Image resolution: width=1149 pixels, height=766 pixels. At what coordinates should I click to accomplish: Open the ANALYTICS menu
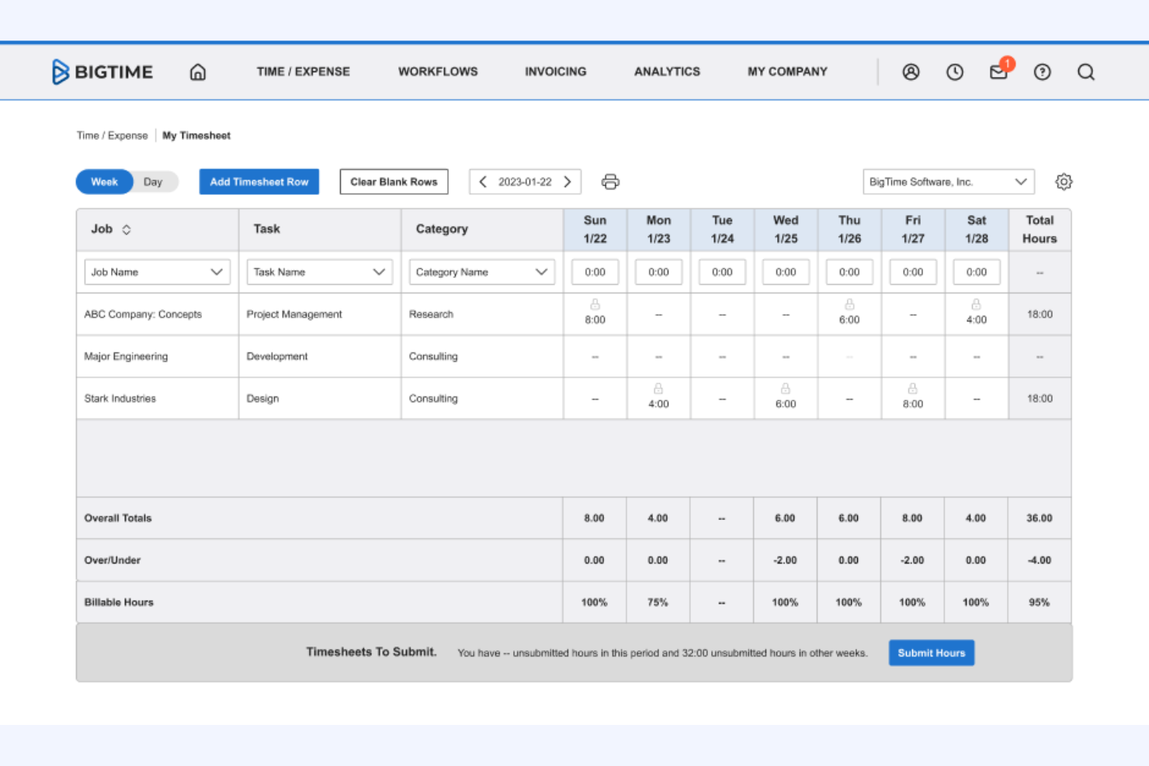[667, 71]
